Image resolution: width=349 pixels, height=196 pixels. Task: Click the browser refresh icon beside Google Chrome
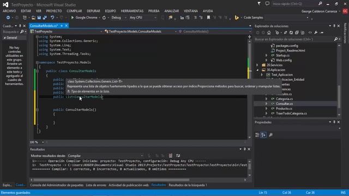pyautogui.click(x=104, y=17)
